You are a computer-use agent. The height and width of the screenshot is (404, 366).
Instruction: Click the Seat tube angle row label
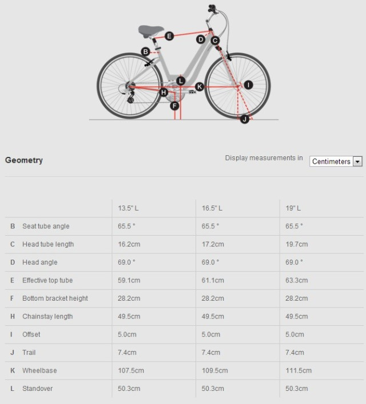[46, 227]
